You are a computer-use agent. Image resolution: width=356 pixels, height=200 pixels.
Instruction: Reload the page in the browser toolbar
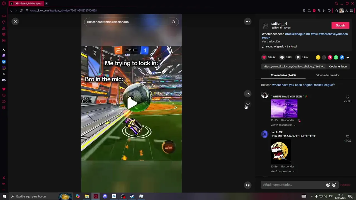point(21,11)
